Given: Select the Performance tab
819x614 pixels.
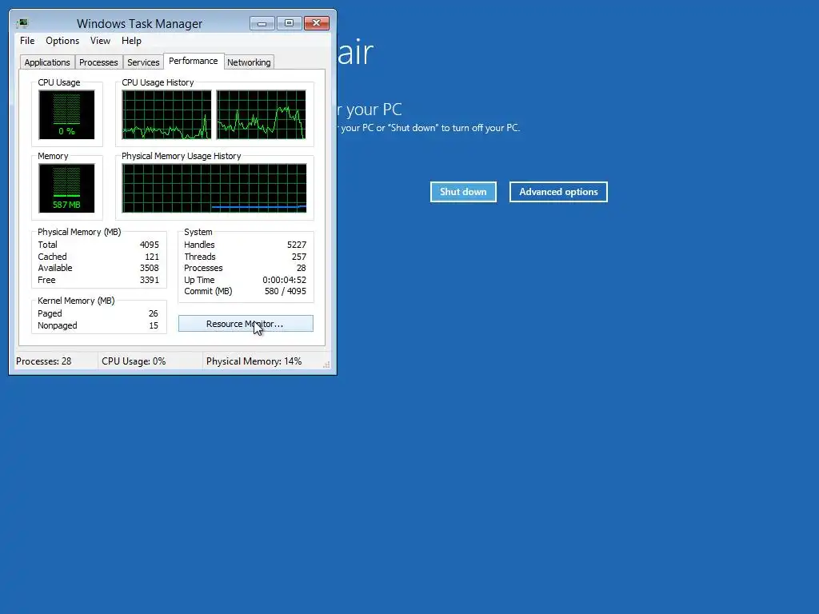Looking at the screenshot, I should [x=194, y=61].
